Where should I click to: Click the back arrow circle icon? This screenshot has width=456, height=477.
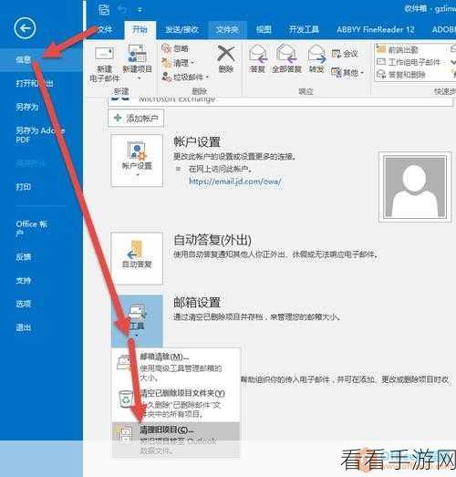[25, 28]
